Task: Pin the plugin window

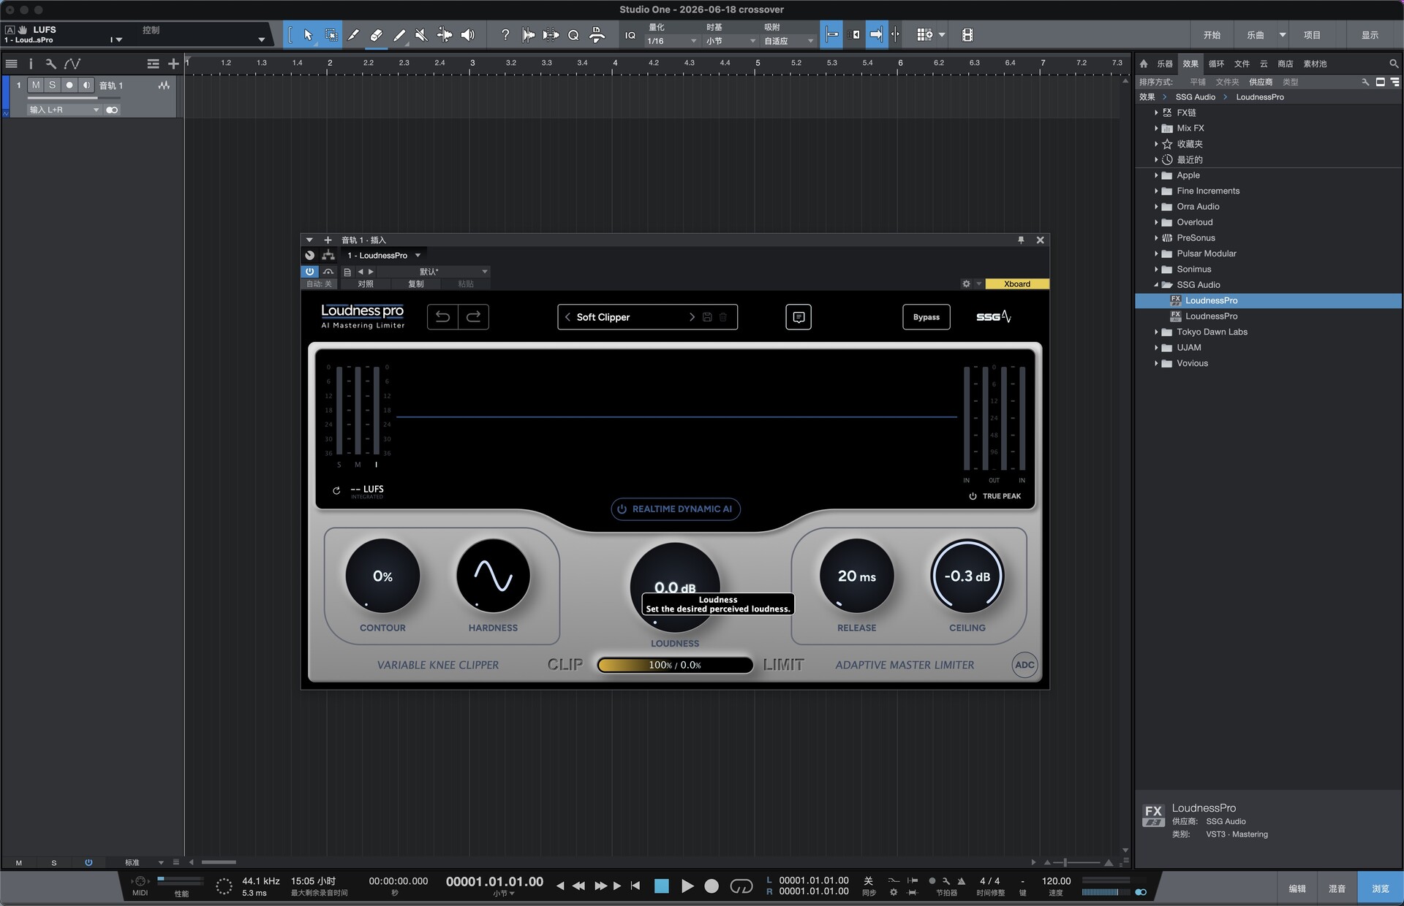Action: click(1021, 240)
